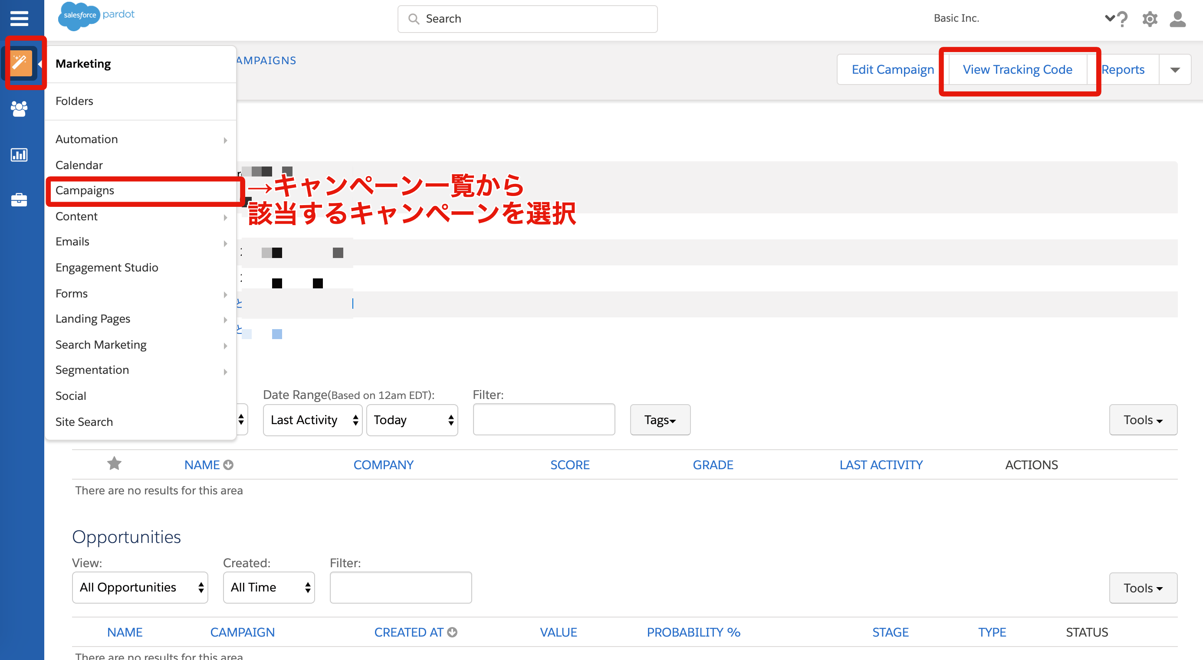Image resolution: width=1203 pixels, height=660 pixels.
Task: Click the Opportunities Filter input field
Action: coord(401,587)
